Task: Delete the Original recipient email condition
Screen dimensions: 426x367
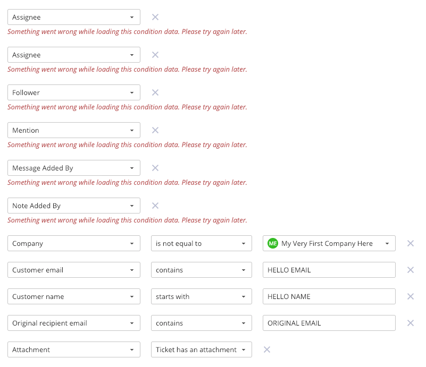Action: point(411,323)
